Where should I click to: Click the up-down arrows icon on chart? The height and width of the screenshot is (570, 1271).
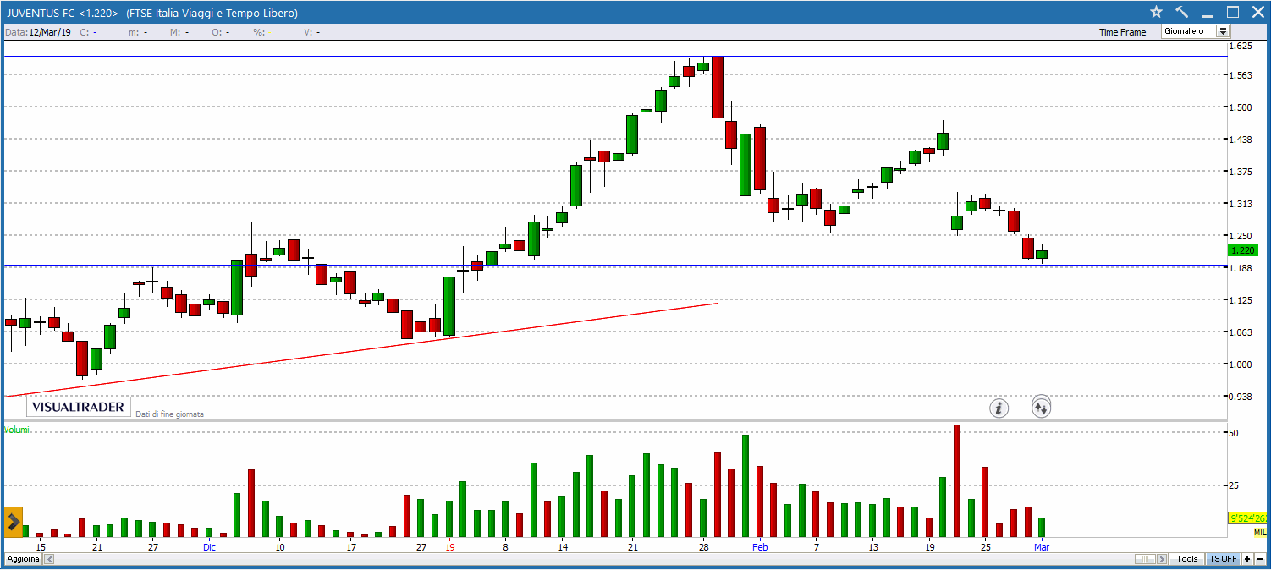tap(1041, 408)
